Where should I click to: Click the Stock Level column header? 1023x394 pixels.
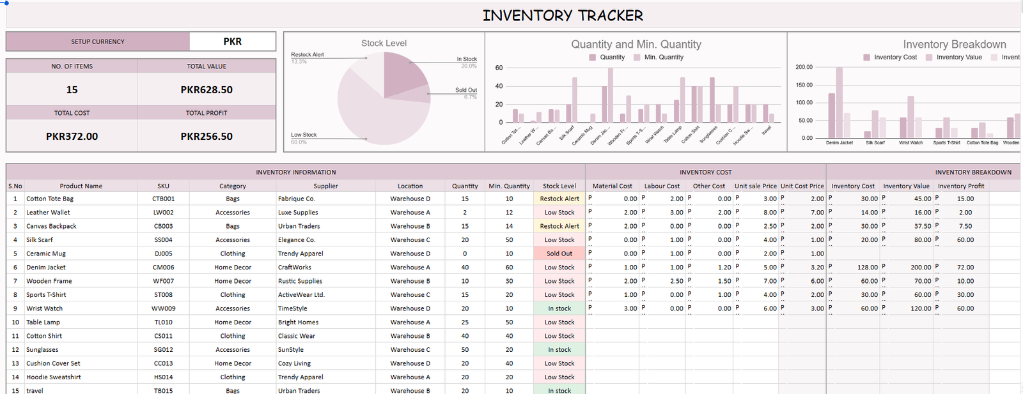coord(559,186)
